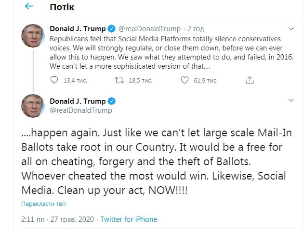
Task: Share the first tweet
Action: (249, 80)
